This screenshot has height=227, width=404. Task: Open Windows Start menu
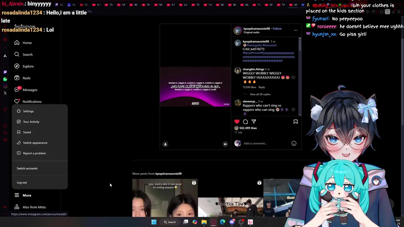(x=154, y=222)
